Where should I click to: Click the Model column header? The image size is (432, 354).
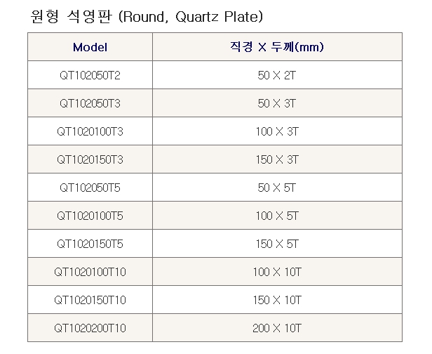90,47
